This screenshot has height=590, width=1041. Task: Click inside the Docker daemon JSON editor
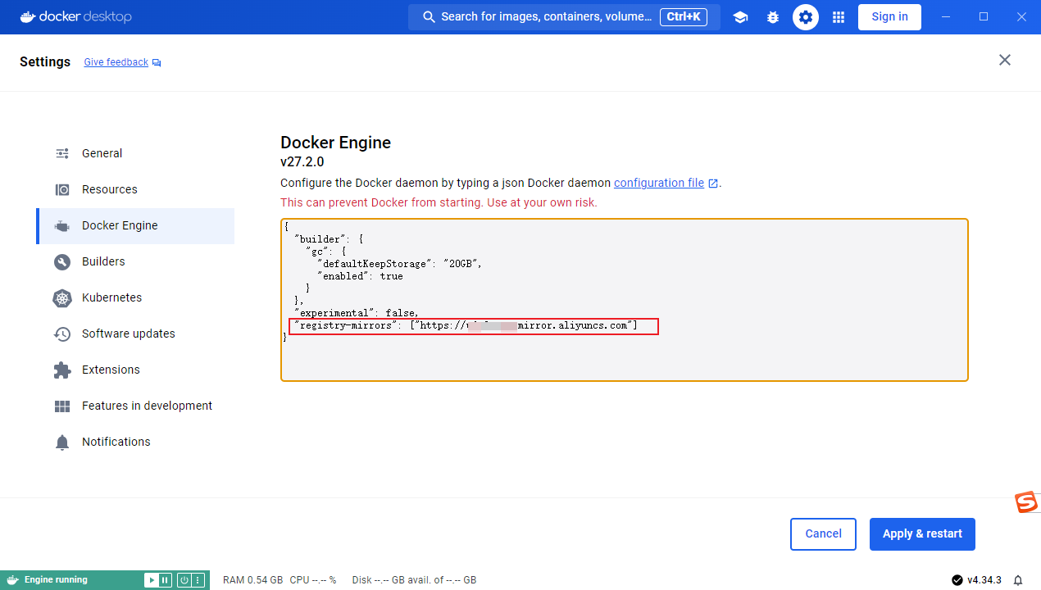point(625,300)
